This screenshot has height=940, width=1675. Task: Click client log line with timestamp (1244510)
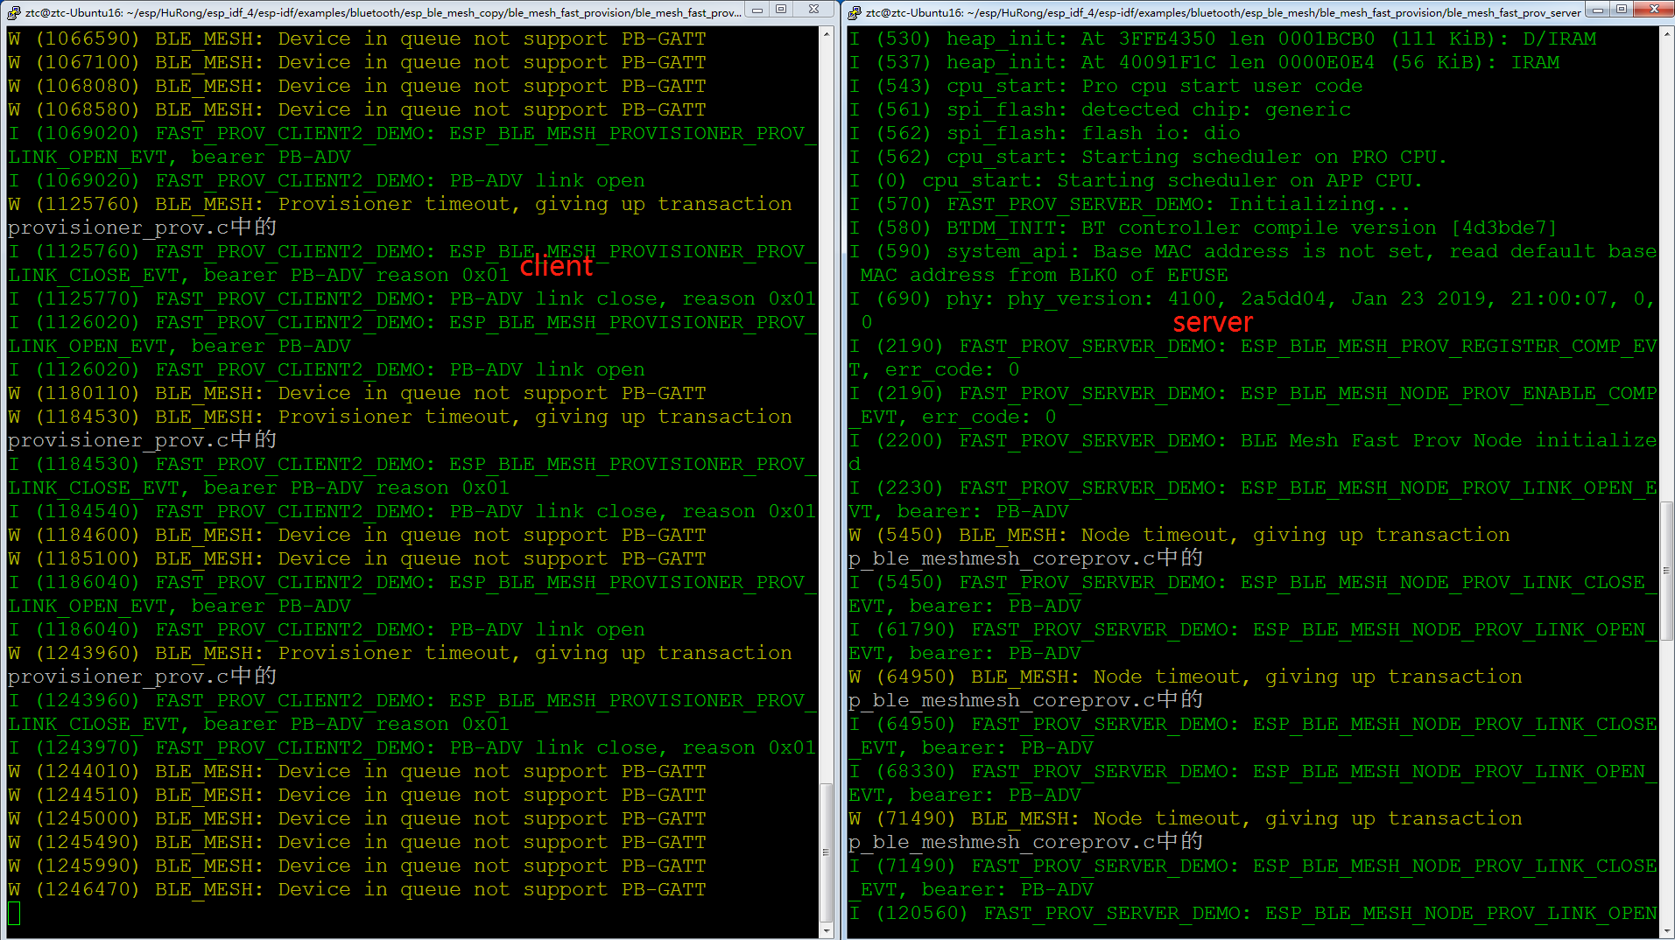357,796
